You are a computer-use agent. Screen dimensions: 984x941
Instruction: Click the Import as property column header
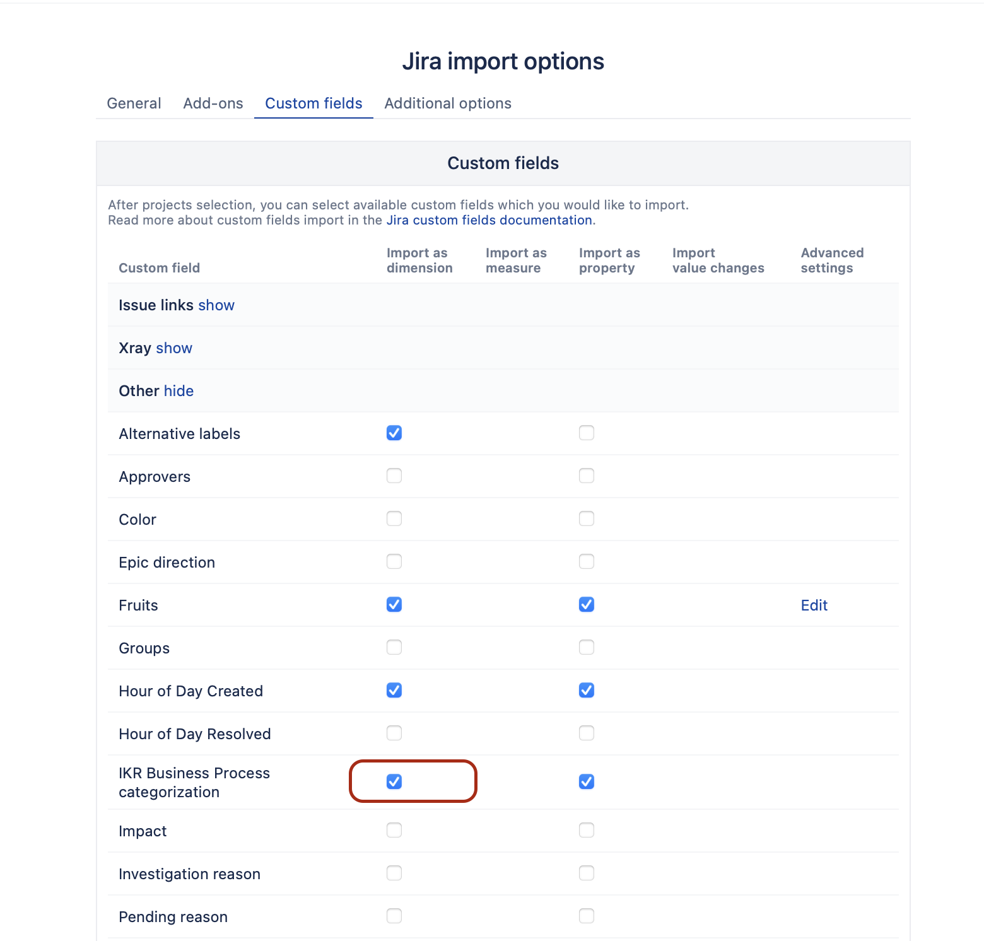609,260
